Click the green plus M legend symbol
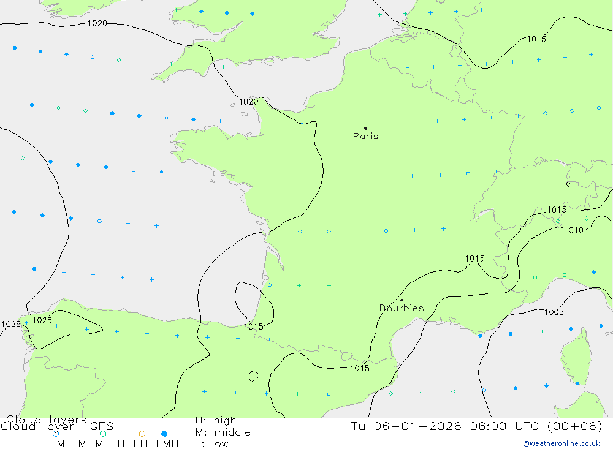Viewport: 613px width, 449px height. coord(82,434)
